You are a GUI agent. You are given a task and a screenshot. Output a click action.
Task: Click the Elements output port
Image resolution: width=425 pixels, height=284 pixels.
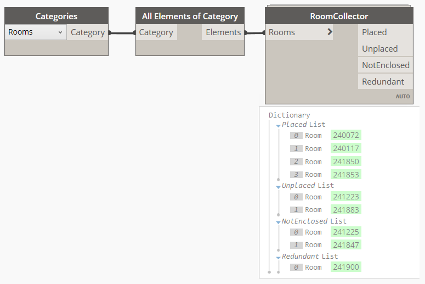(223, 32)
